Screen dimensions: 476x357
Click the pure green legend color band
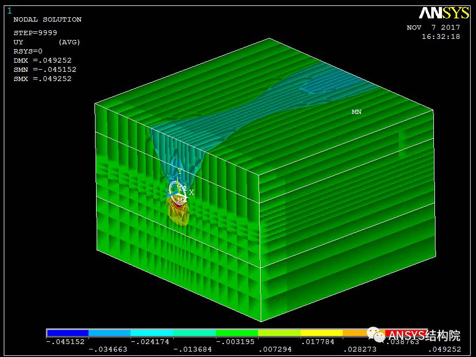[x=237, y=333]
